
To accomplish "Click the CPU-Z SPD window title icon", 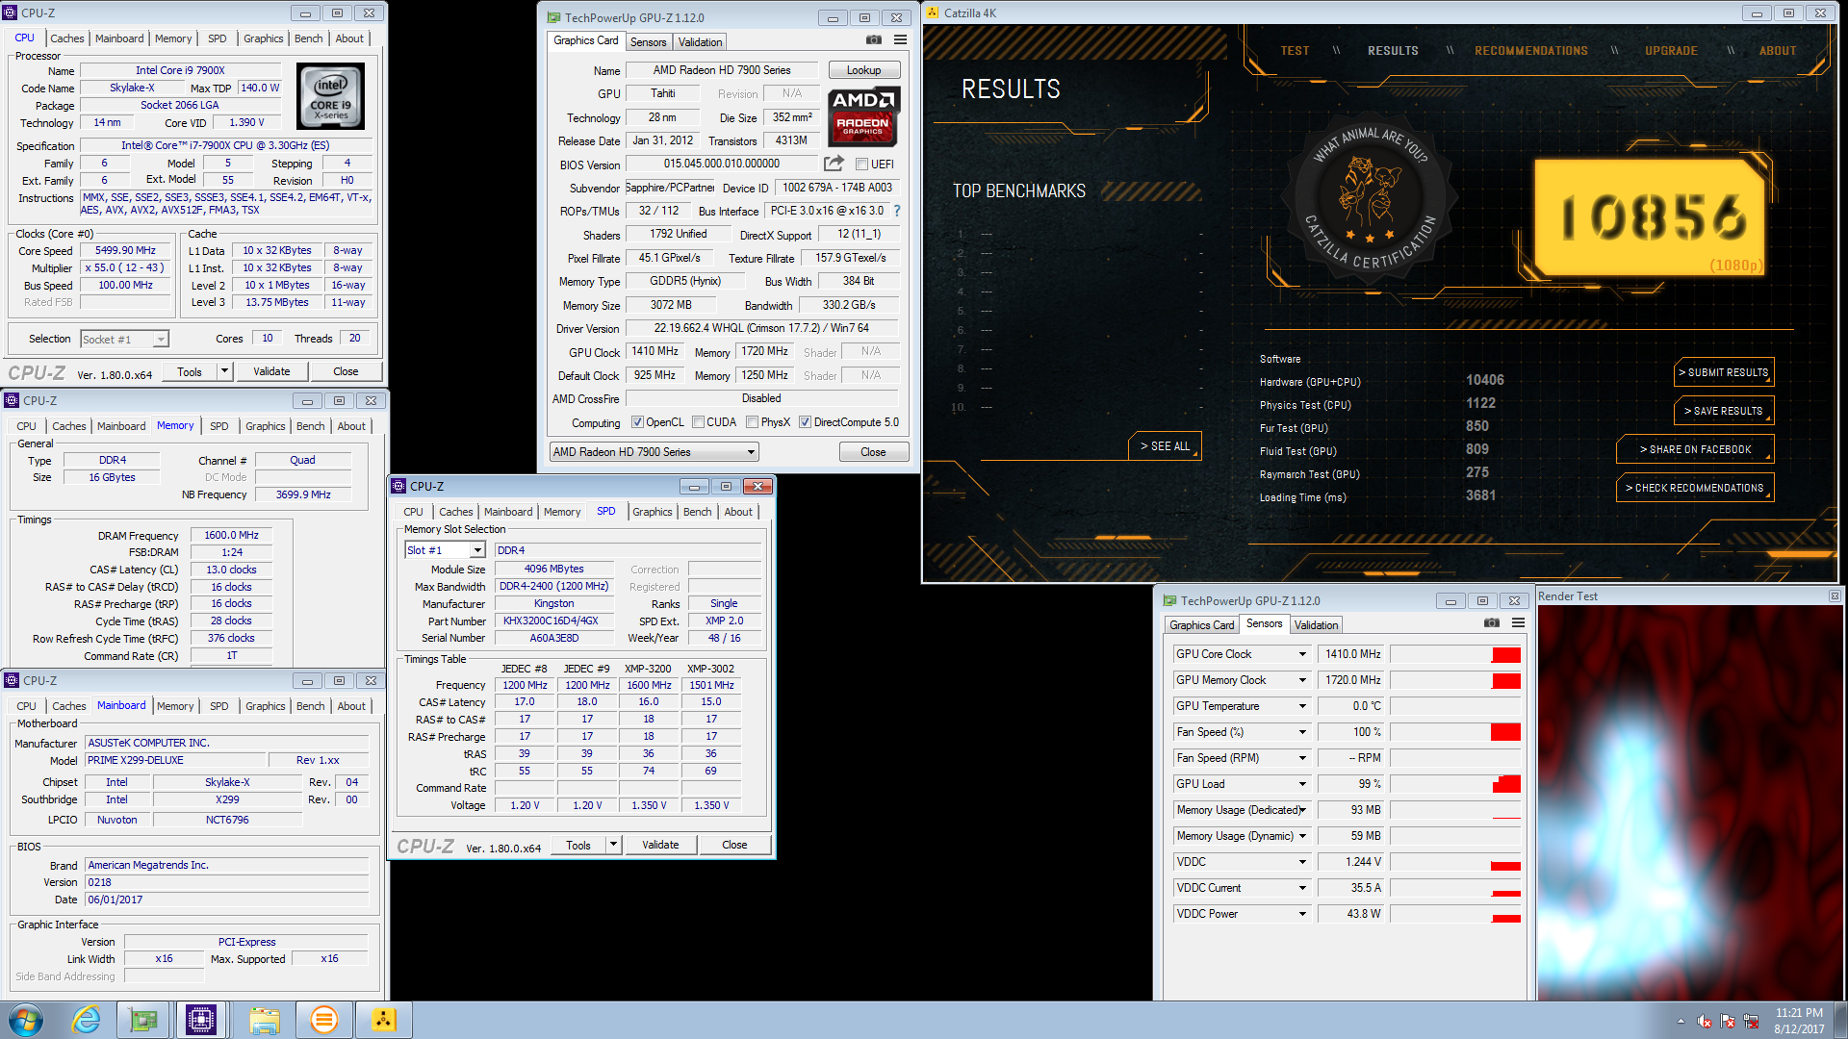I will [x=398, y=486].
